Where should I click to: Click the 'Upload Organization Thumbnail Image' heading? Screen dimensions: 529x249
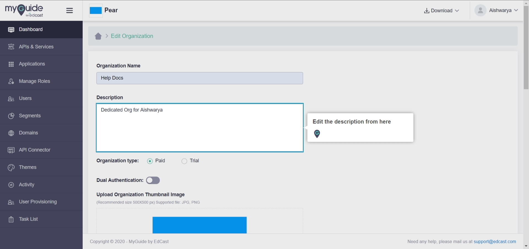tap(141, 195)
